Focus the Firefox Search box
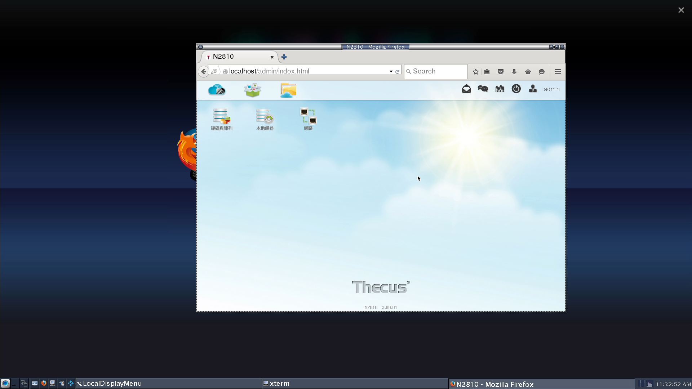 coord(436,71)
